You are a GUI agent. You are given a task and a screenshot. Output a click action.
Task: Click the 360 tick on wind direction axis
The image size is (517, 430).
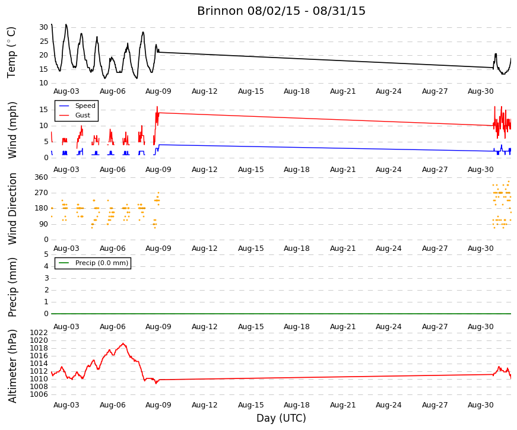pos(41,177)
